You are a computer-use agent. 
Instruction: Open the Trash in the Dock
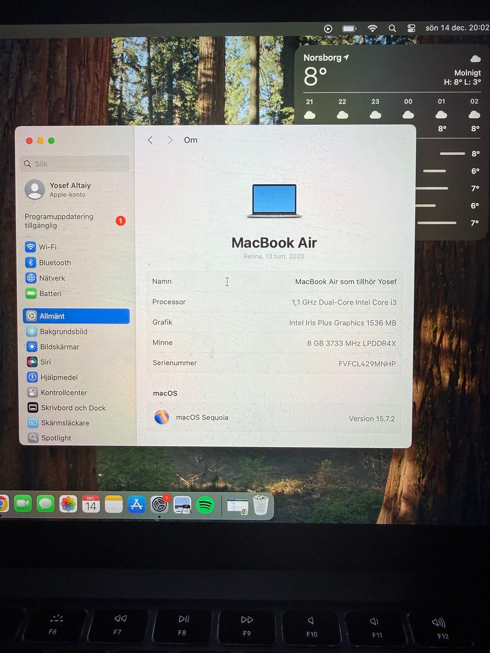point(261,506)
